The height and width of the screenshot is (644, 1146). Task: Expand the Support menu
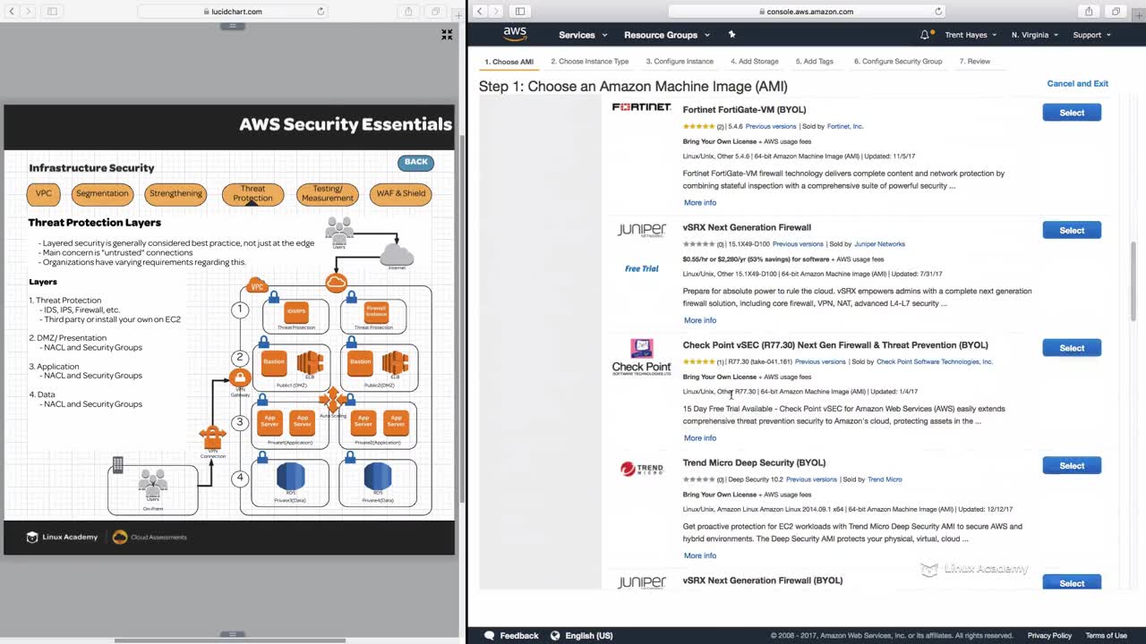point(1091,35)
